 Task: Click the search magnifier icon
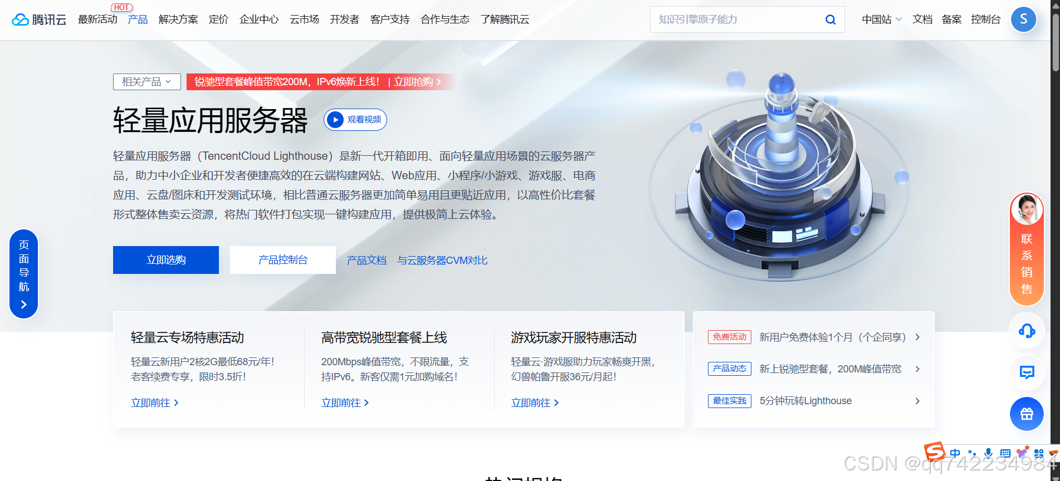pyautogui.click(x=830, y=19)
